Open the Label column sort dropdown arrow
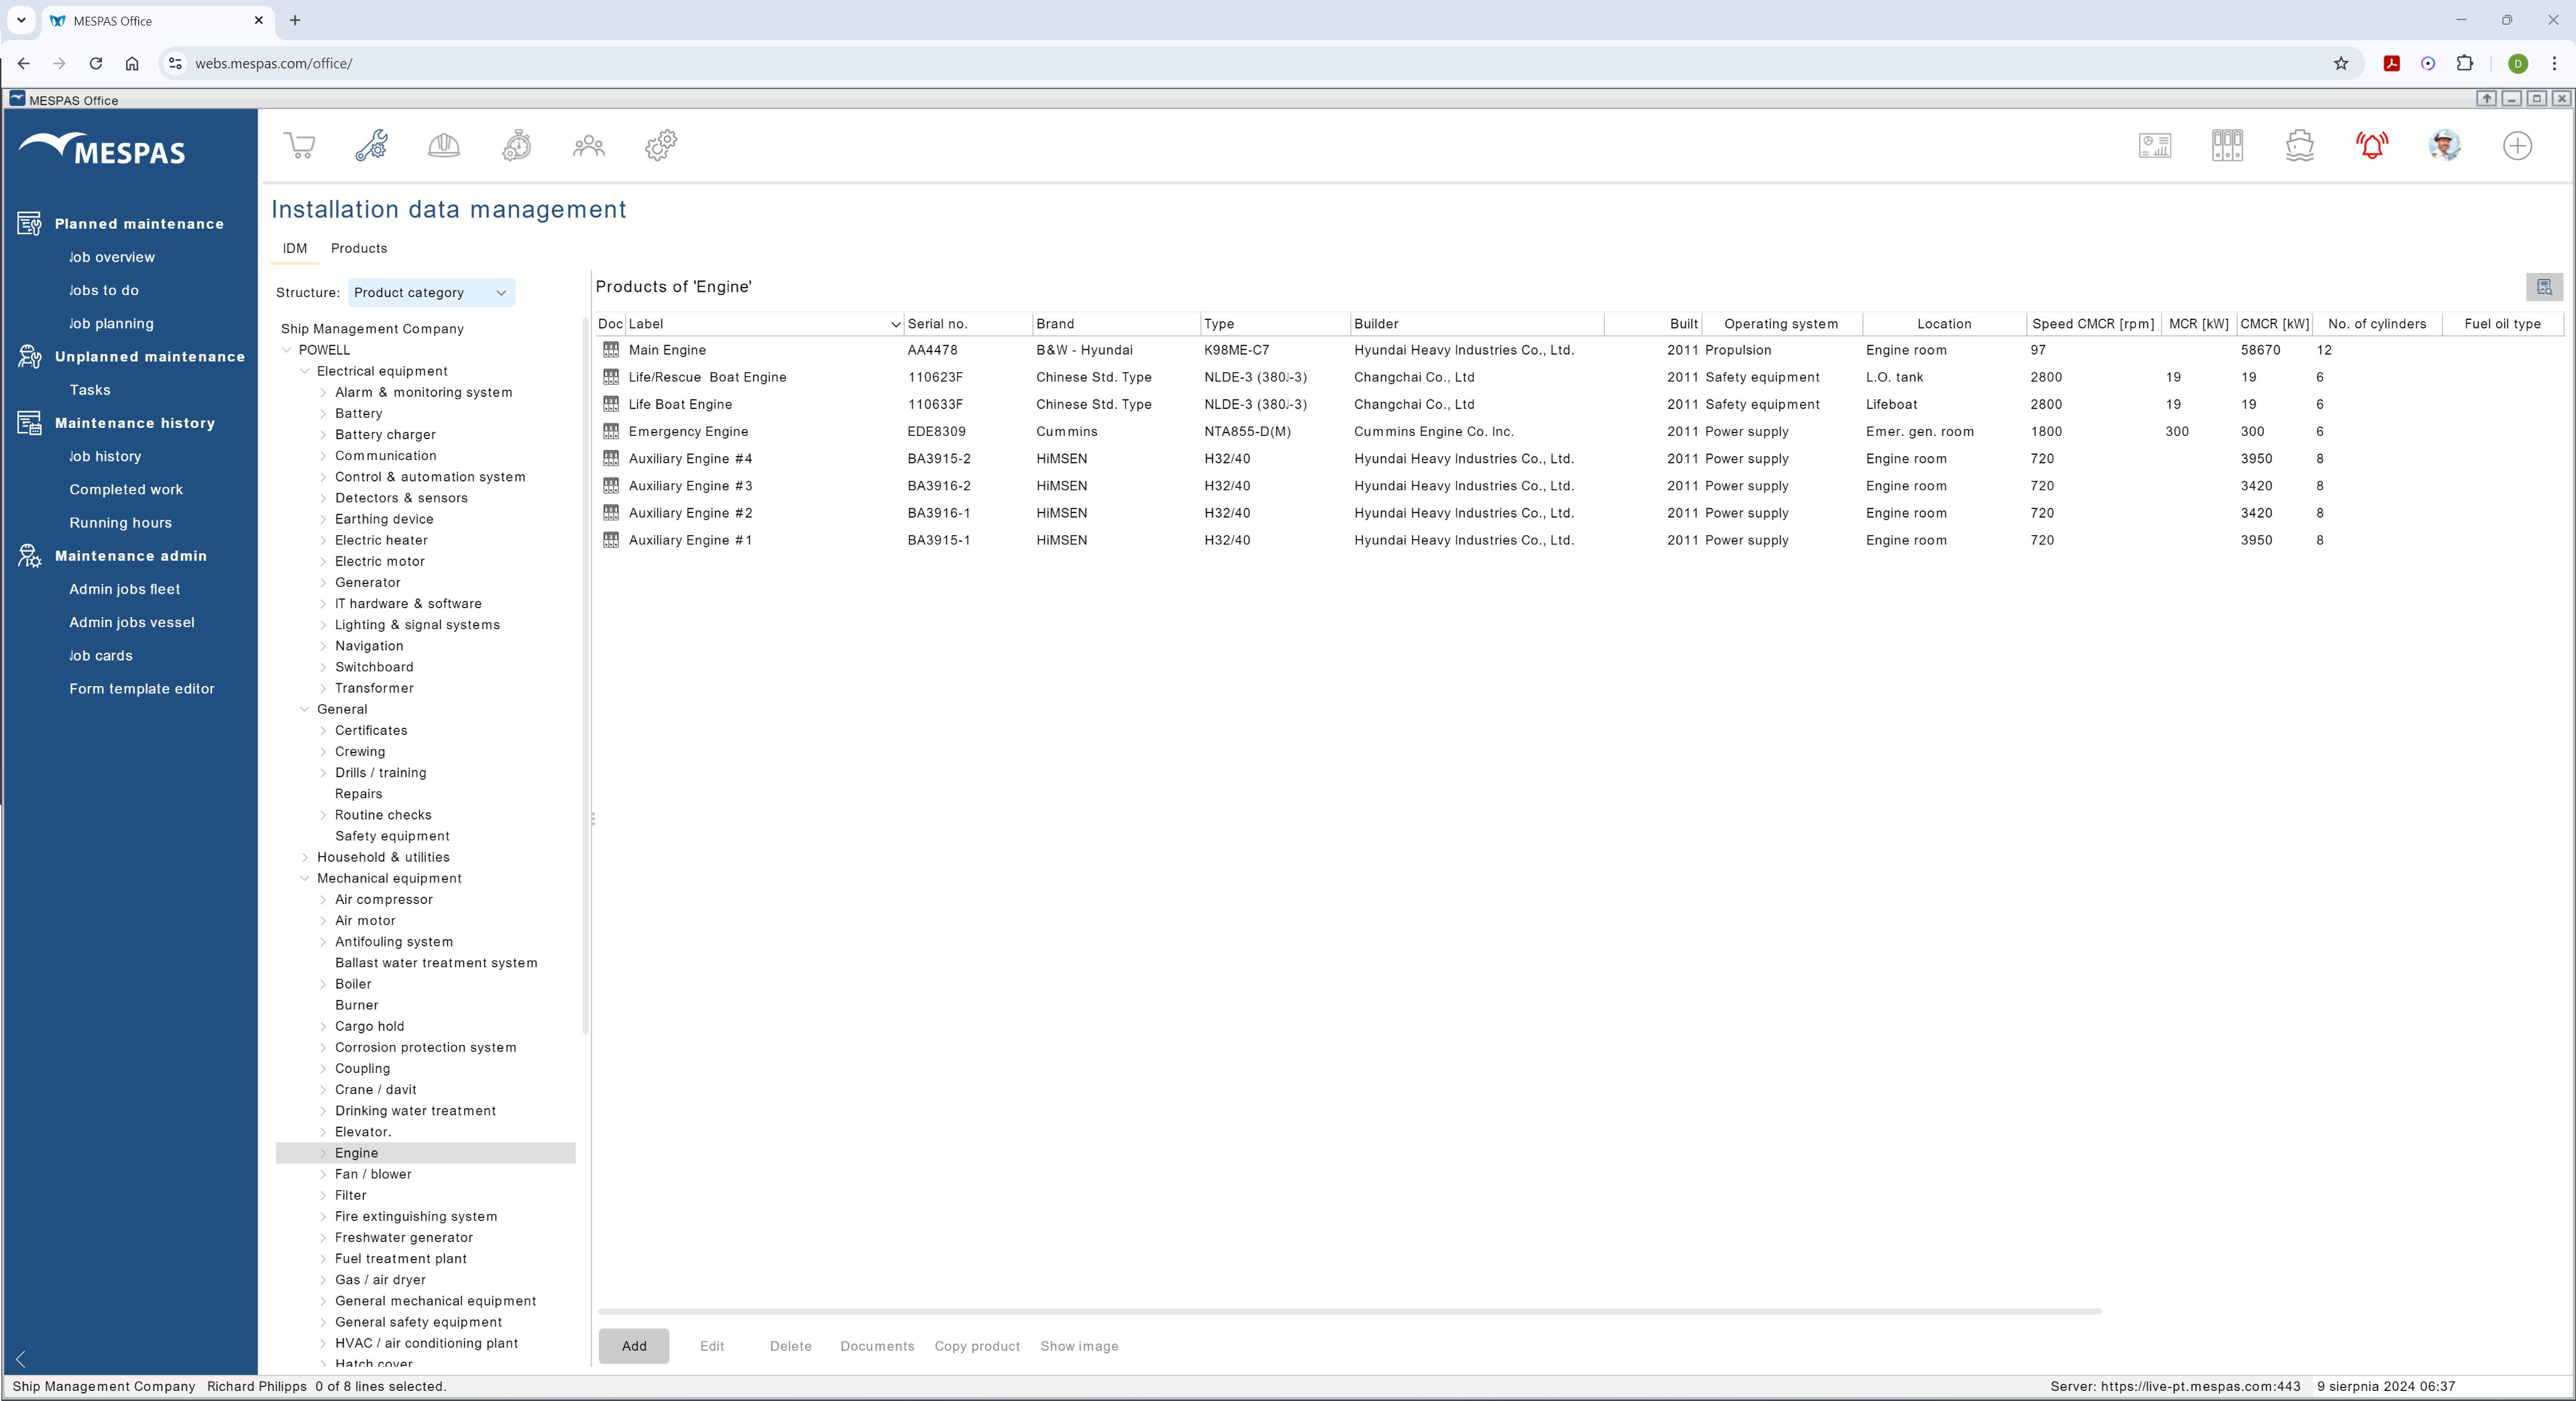This screenshot has height=1401, width=2576. click(895, 324)
